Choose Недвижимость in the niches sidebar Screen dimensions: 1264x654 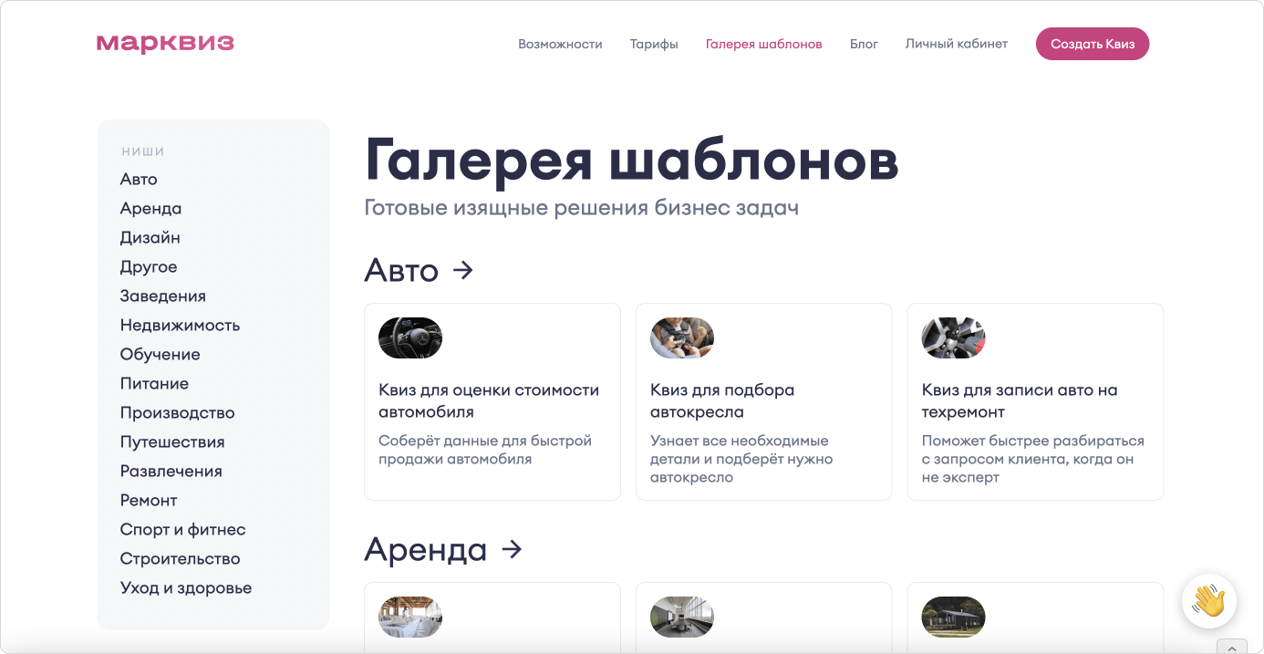click(180, 325)
